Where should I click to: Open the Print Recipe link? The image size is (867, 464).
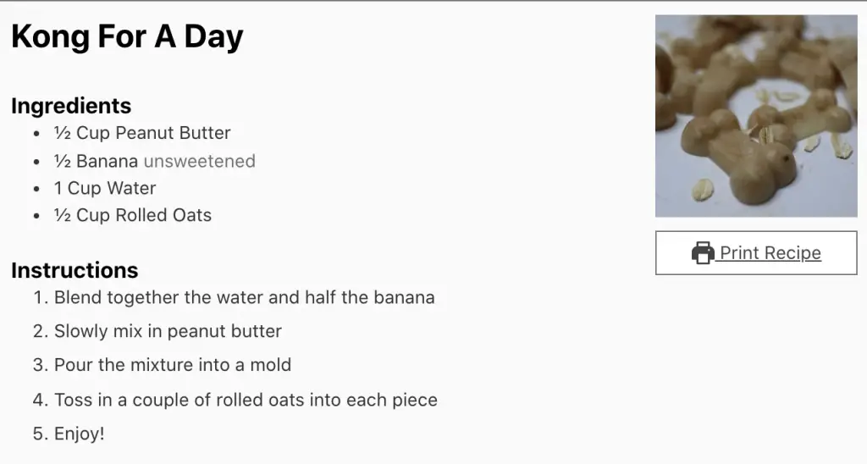point(756,252)
